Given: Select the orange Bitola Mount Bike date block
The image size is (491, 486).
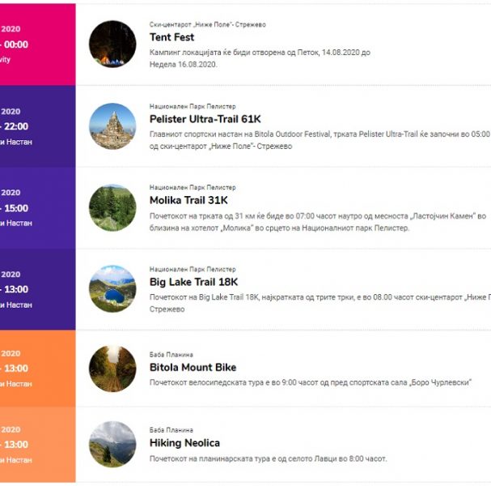Looking at the screenshot, I should coord(37,369).
